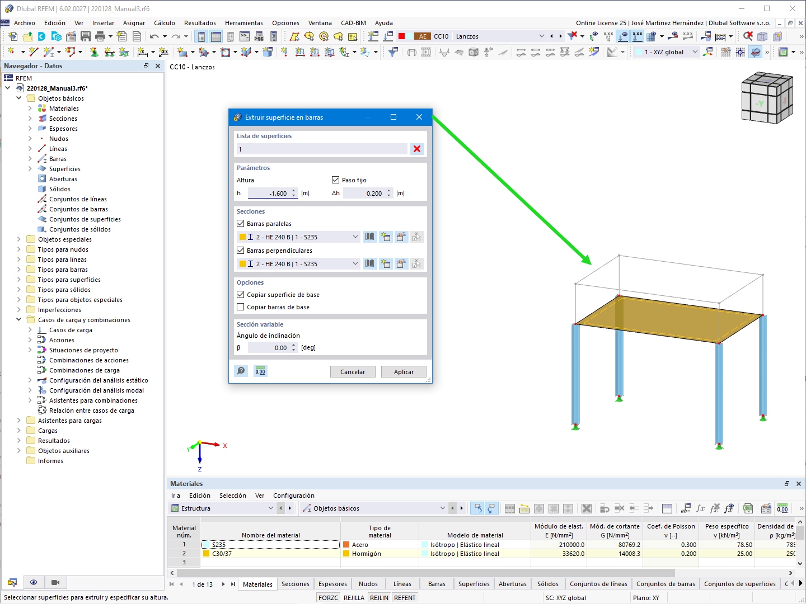
Task: Toggle REJLIN in the status bar
Action: pyautogui.click(x=379, y=597)
